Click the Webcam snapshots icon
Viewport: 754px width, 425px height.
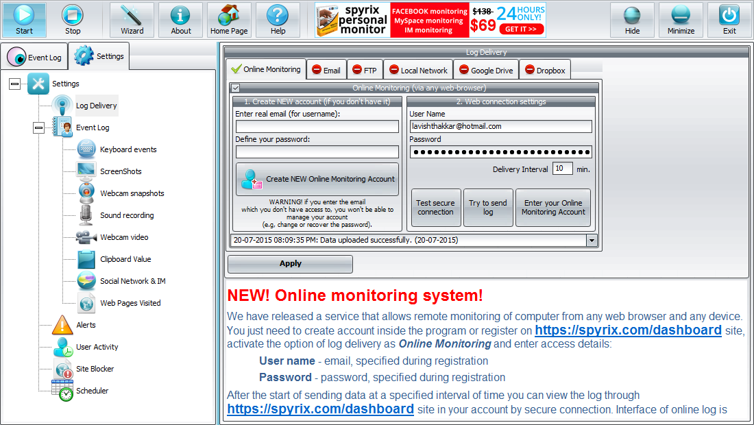click(85, 193)
